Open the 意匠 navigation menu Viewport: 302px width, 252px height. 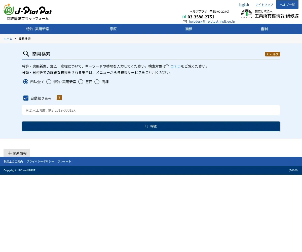113,29
